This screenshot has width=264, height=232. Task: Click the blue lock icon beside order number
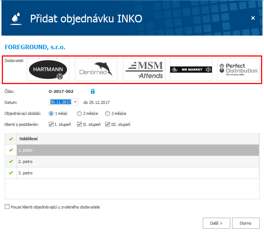tap(93, 91)
